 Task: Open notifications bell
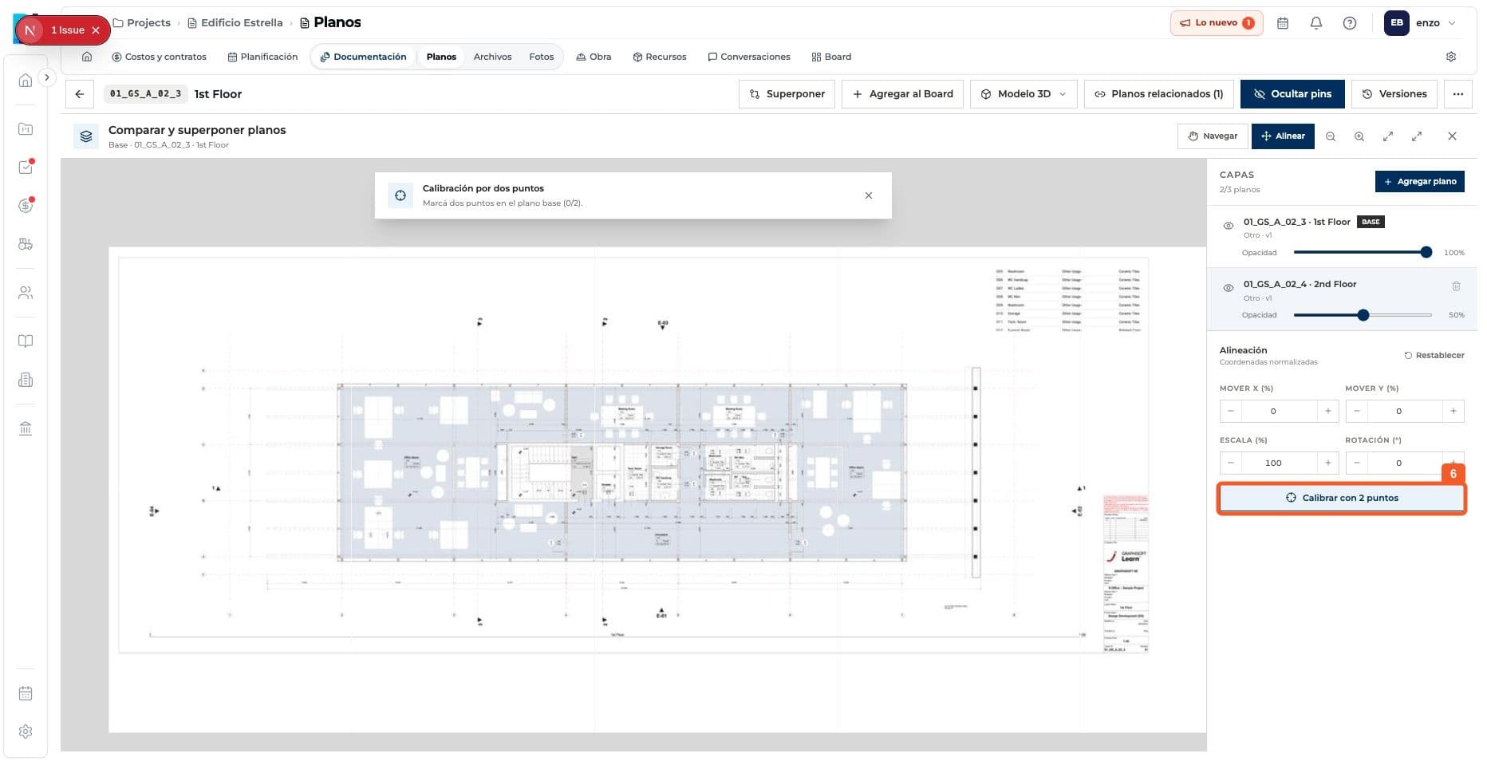1316,23
